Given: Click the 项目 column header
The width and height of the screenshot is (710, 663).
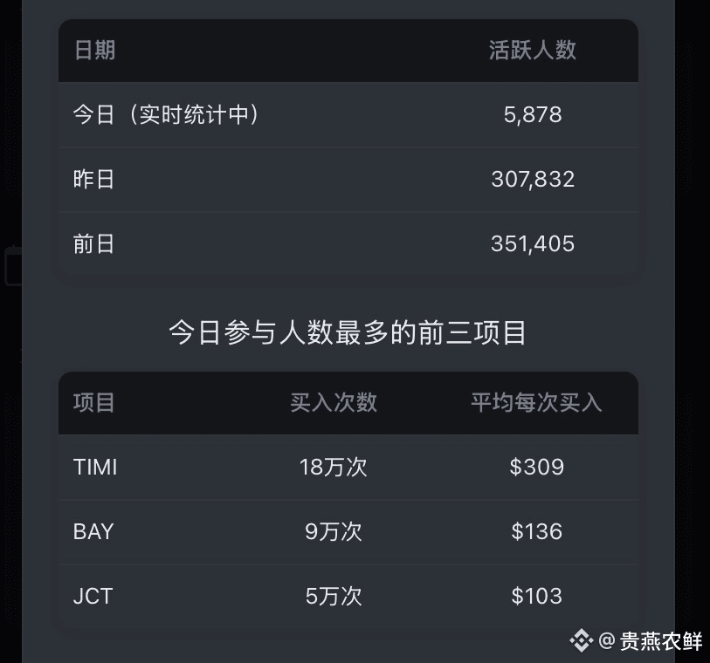Looking at the screenshot, I should 93,402.
